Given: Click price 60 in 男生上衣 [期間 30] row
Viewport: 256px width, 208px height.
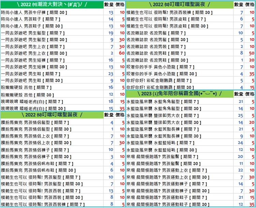Looking at the screenshot, I should (122, 53).
